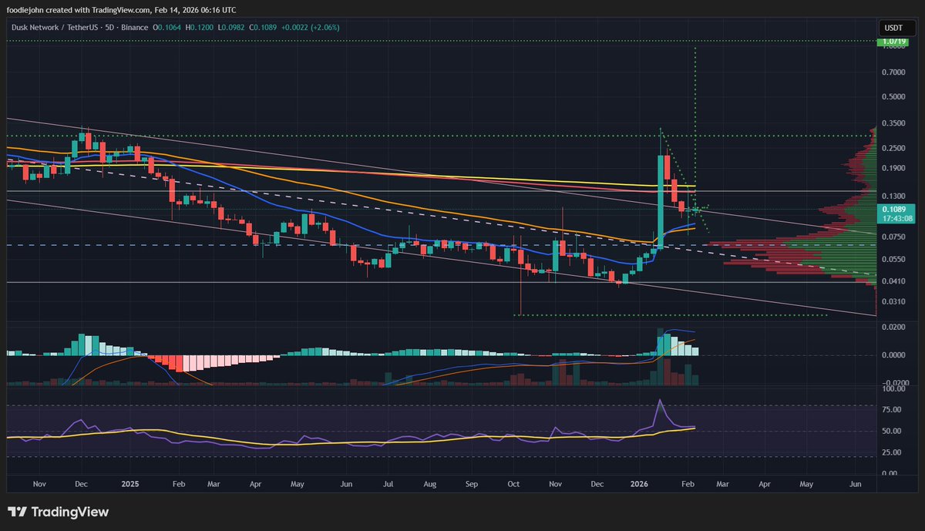Image resolution: width=925 pixels, height=531 pixels.
Task: Click the 0.3500 price axis label
Action: (x=894, y=123)
